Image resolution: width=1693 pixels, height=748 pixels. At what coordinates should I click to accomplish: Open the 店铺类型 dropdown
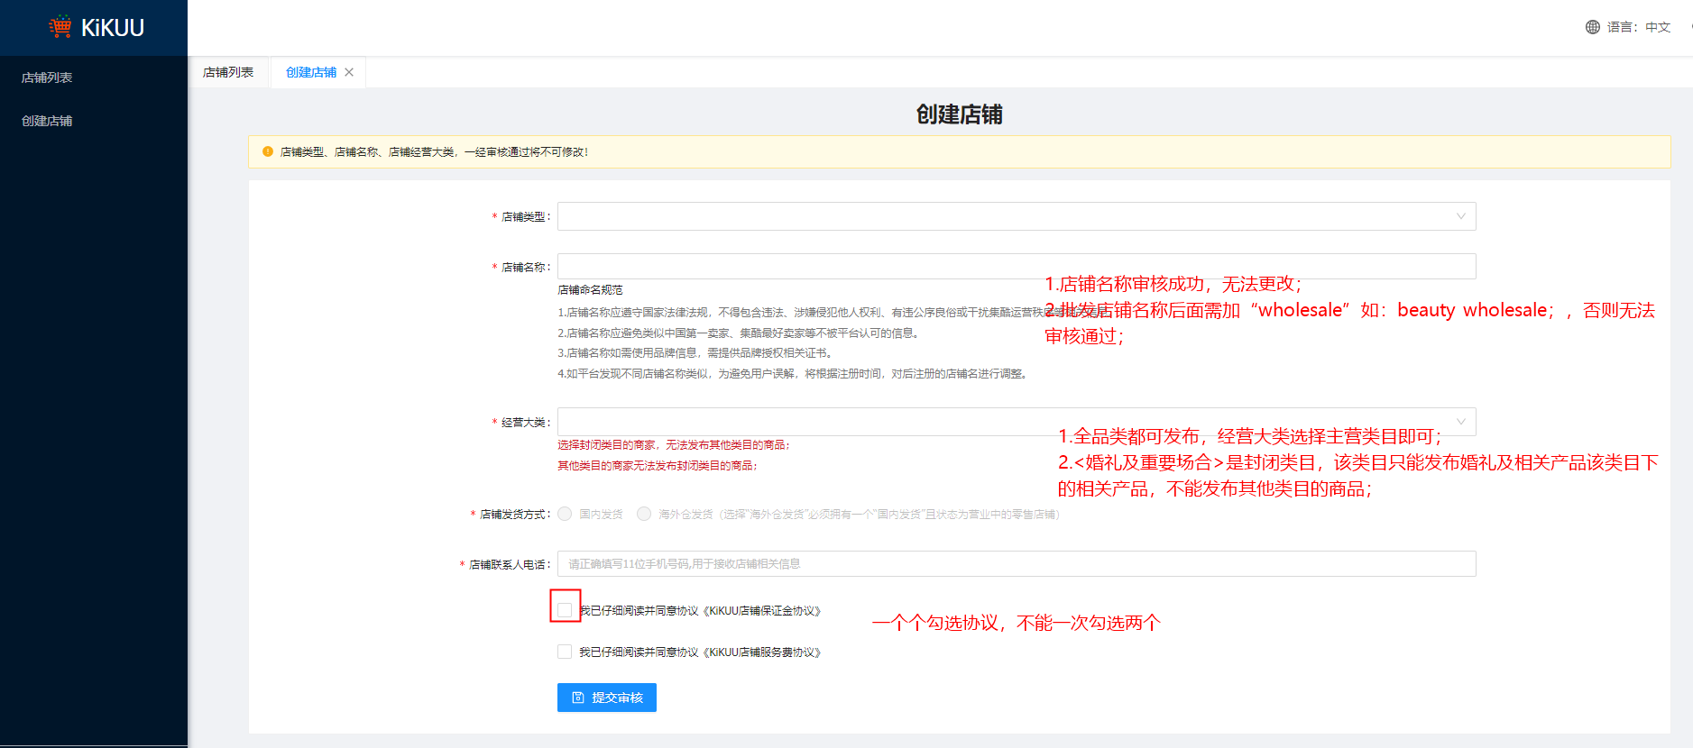coord(1017,216)
